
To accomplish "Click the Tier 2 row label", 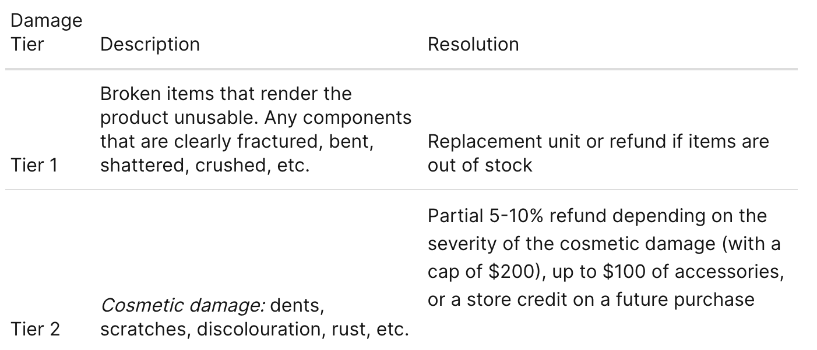I will click(35, 329).
